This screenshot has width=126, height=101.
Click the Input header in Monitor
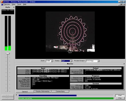point(43,68)
